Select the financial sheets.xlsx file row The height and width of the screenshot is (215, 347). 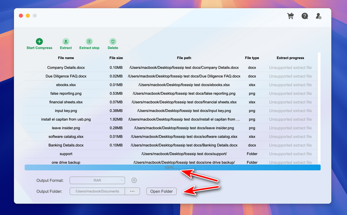[66, 102]
